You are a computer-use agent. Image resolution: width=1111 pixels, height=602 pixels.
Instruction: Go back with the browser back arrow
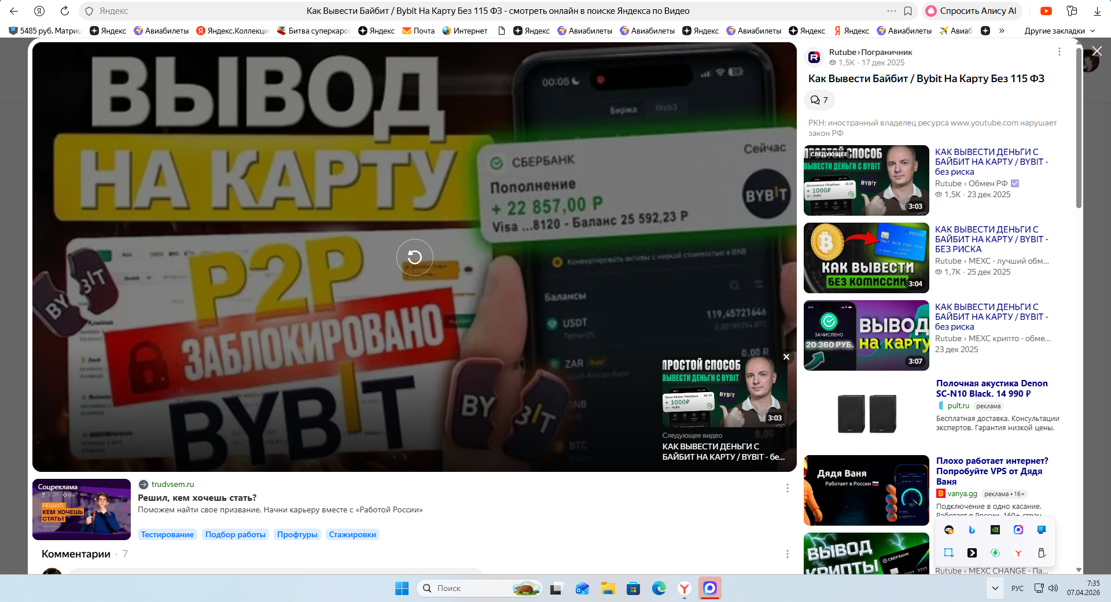click(14, 11)
